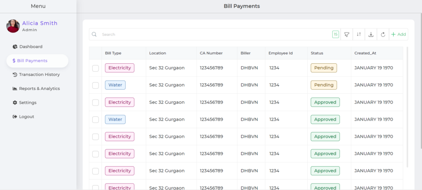The width and height of the screenshot is (422, 190).
Task: Click Logout in the sidebar
Action: [23, 117]
